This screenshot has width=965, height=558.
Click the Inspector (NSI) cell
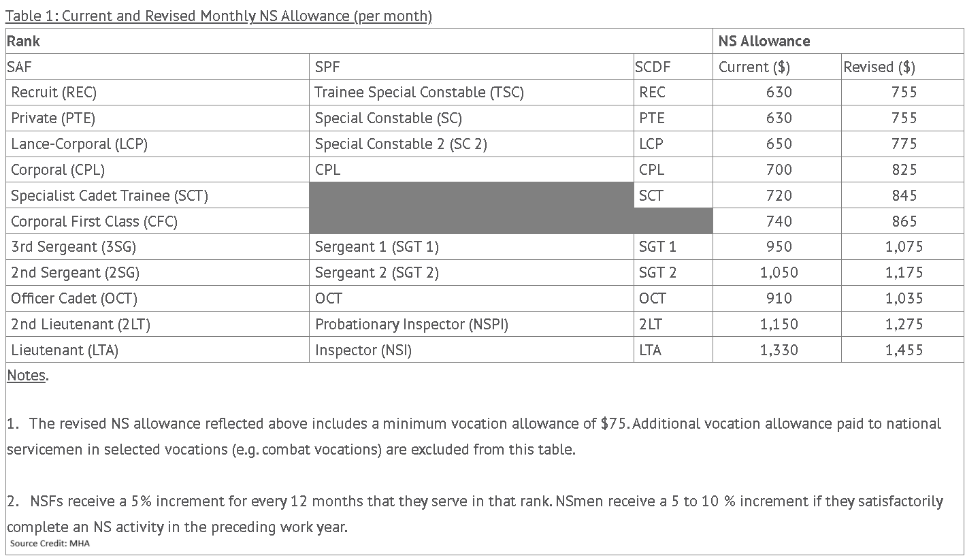[x=363, y=350]
